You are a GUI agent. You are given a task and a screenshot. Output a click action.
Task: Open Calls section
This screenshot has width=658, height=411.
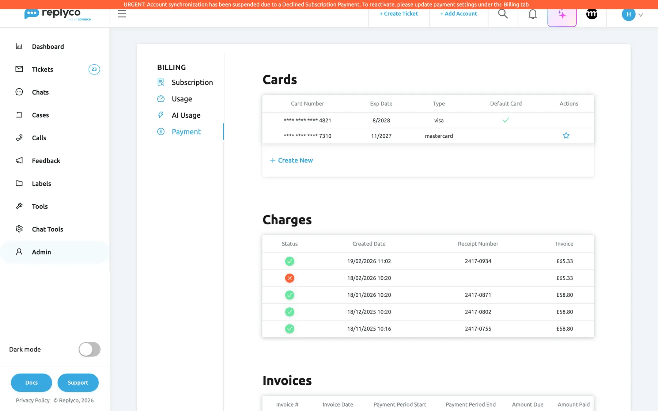point(39,138)
